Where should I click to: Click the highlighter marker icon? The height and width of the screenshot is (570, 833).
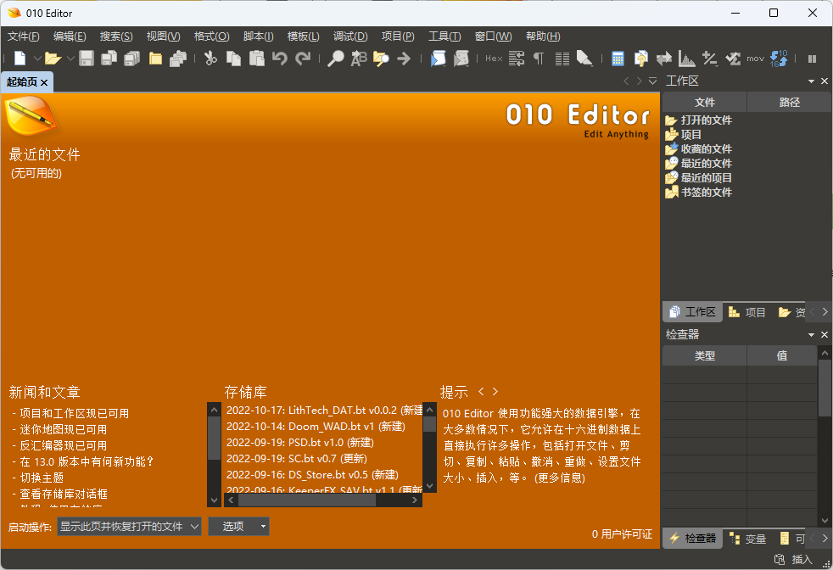pyautogui.click(x=584, y=59)
